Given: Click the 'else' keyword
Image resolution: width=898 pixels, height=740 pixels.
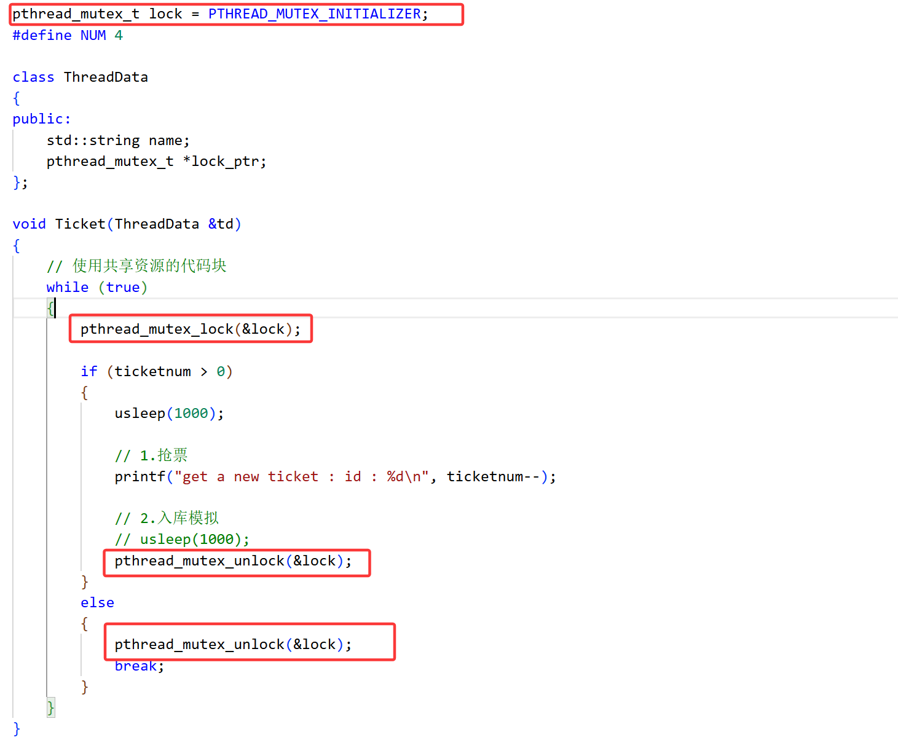Looking at the screenshot, I should [97, 602].
